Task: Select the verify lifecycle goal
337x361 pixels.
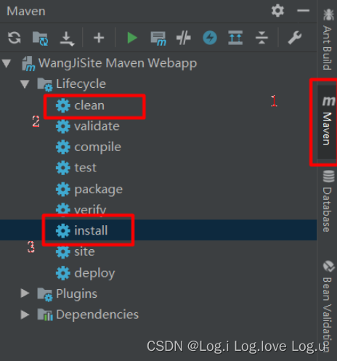Action: point(90,210)
